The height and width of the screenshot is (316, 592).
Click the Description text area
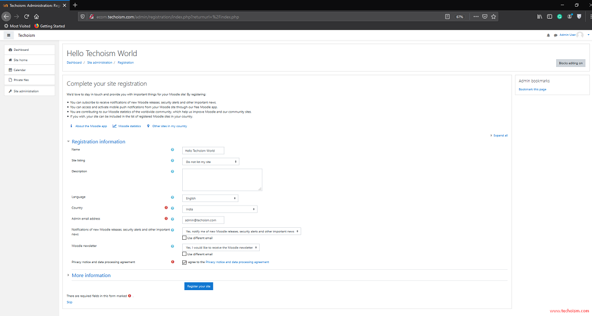tap(222, 180)
